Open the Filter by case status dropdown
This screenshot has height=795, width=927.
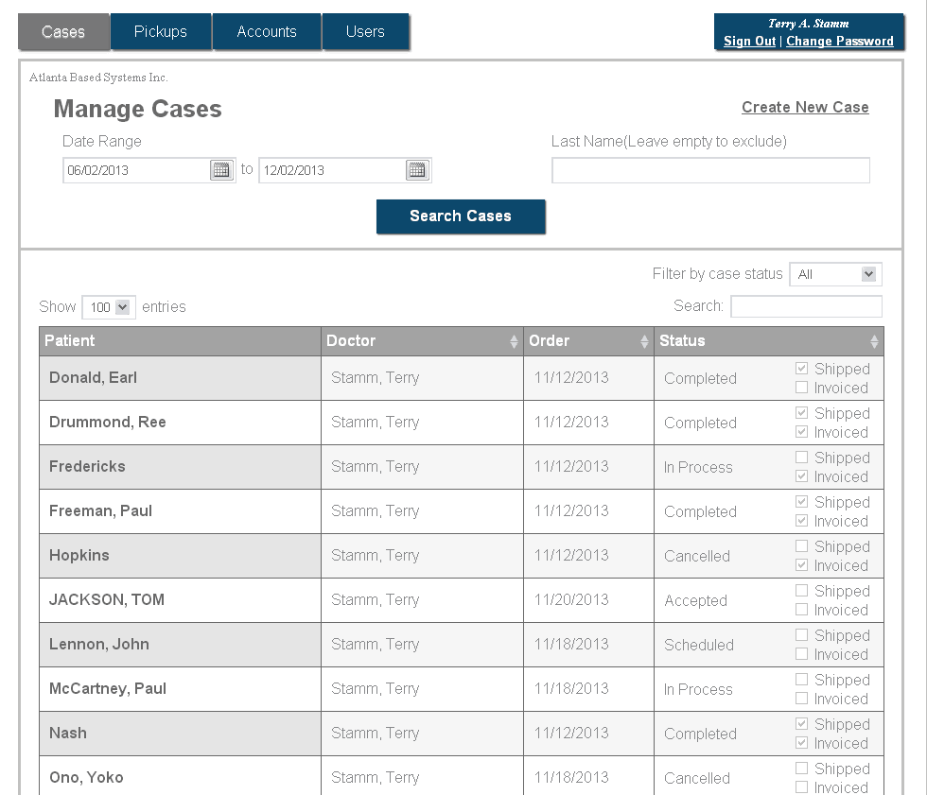[x=835, y=274]
